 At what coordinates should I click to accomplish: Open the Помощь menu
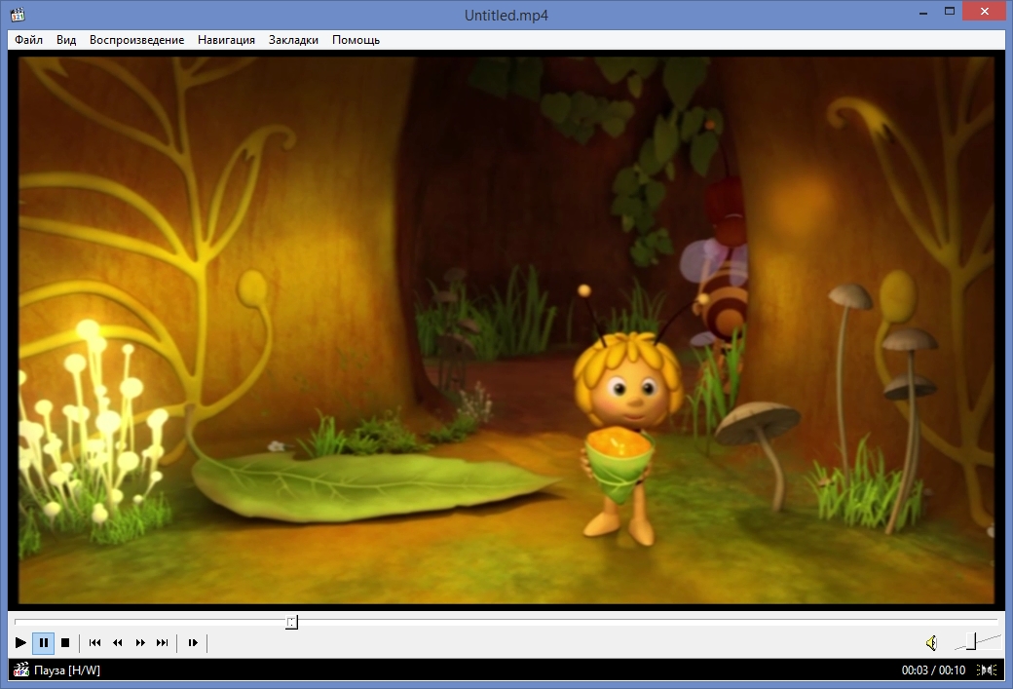pos(356,39)
